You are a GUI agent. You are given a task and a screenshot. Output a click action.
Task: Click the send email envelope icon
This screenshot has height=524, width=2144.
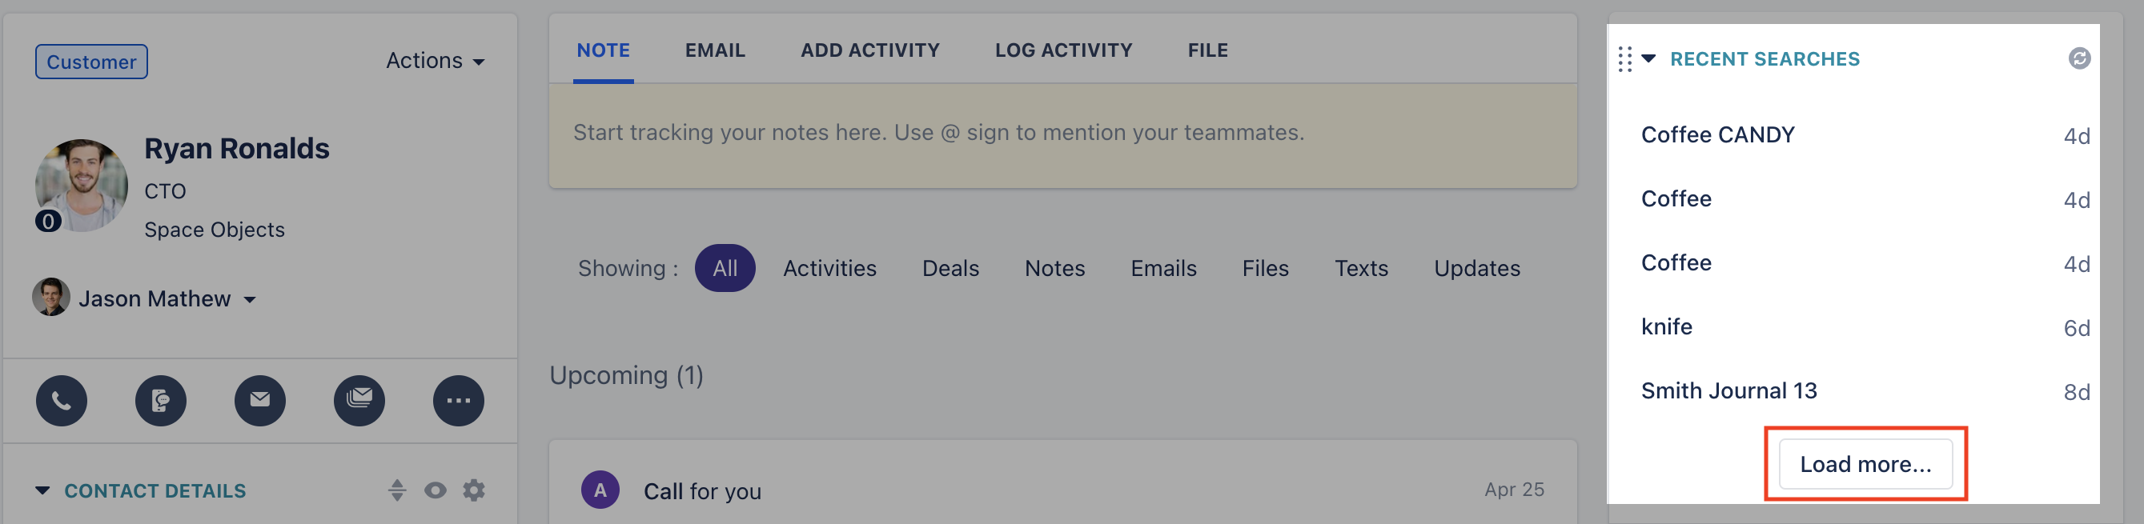coord(259,401)
